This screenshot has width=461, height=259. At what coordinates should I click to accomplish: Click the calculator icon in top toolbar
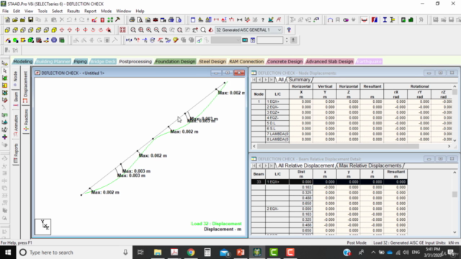click(x=102, y=20)
